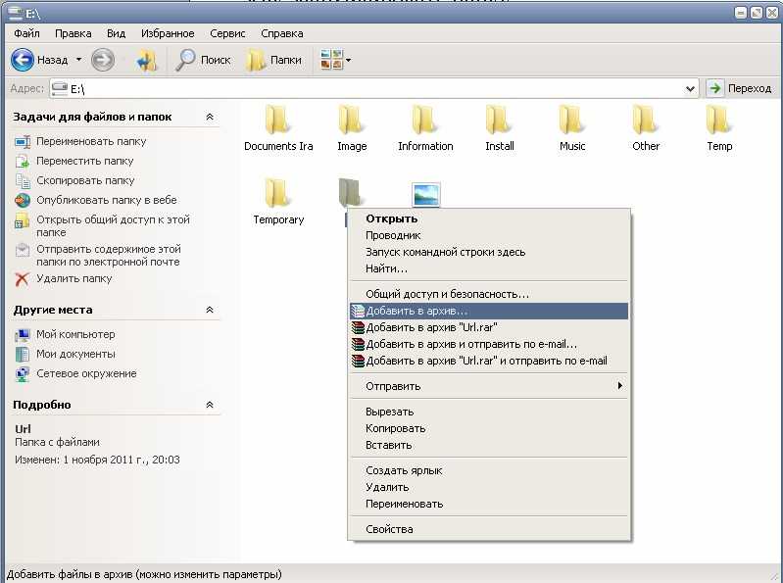Click Открыть in context menu
Viewport: 783px width, 583px height.
click(489, 219)
